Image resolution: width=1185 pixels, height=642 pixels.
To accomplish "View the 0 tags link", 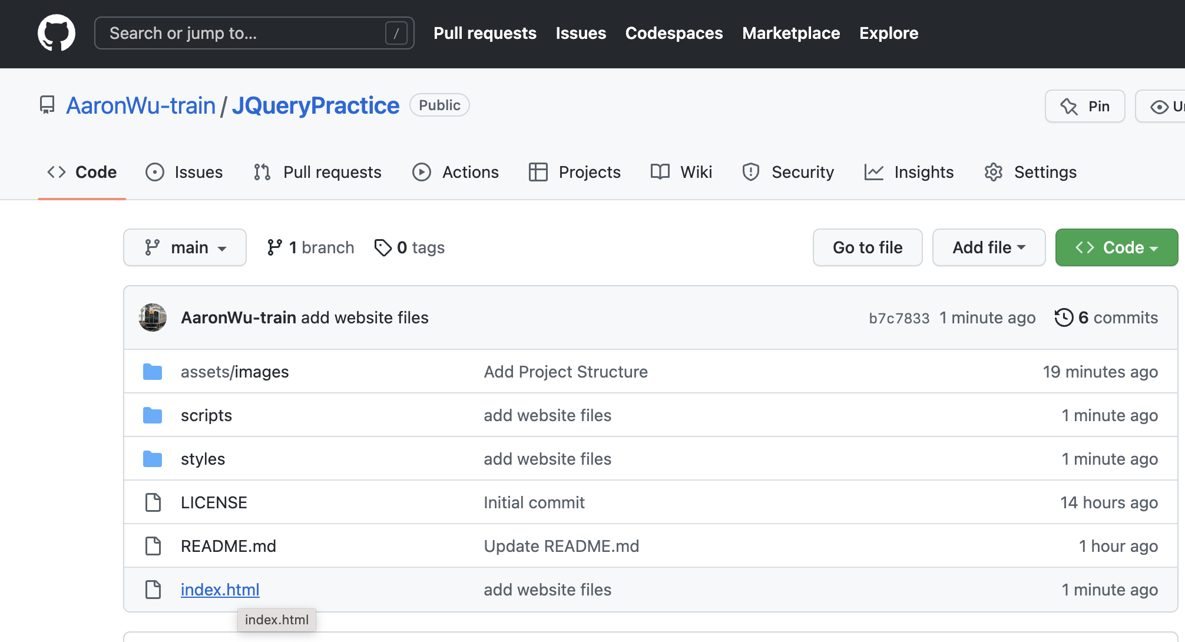I will tap(409, 247).
